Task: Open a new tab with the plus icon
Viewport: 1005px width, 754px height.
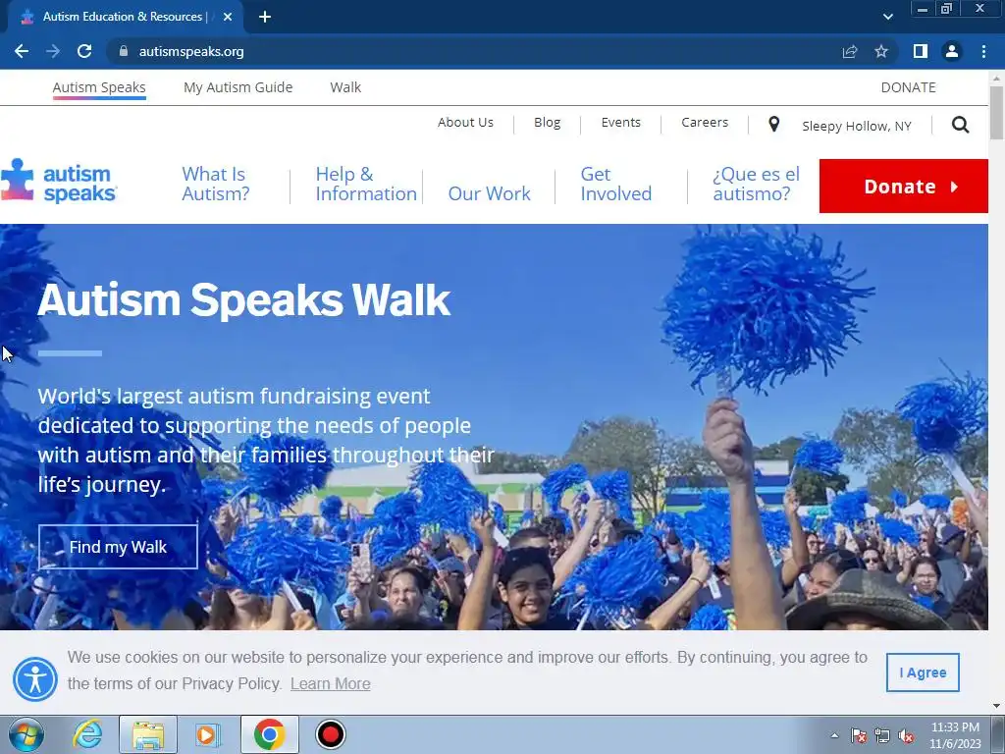Action: pos(265,17)
